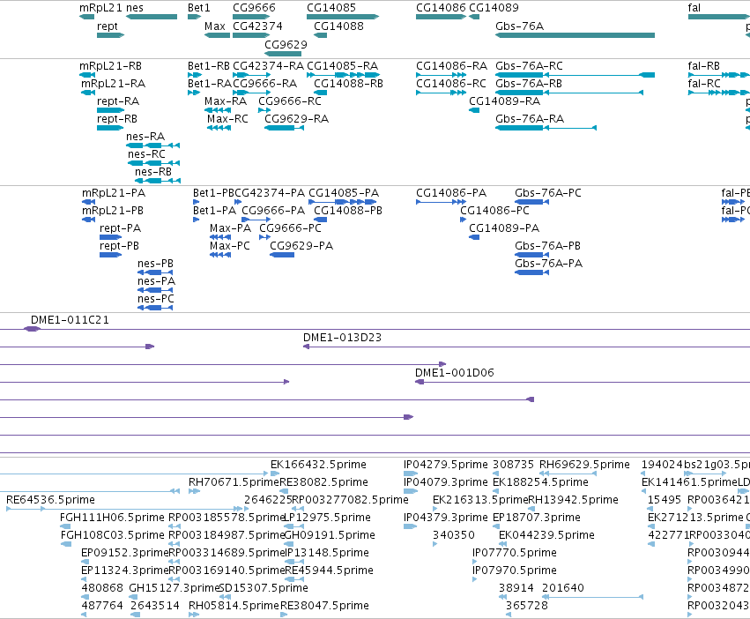This screenshot has height=619, width=750.
Task: Click the CG14089 gene label
Action: click(x=494, y=8)
